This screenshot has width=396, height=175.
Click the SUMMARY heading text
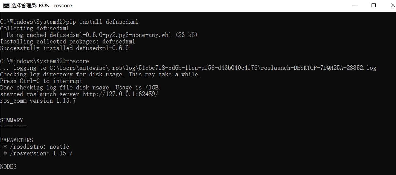pos(12,120)
